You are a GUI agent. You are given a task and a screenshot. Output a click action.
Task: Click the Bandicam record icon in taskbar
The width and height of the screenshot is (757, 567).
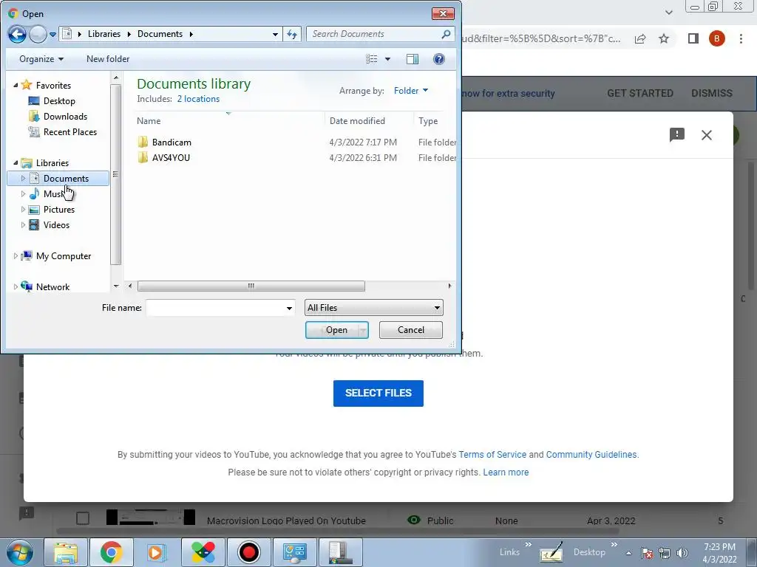pyautogui.click(x=248, y=552)
